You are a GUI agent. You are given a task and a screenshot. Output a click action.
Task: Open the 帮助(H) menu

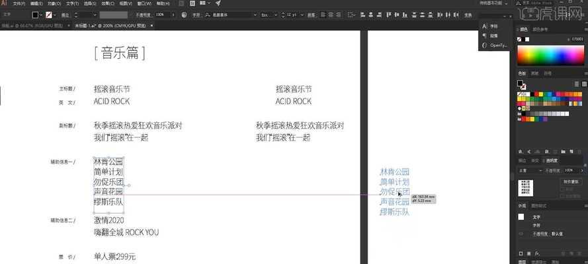tap(163, 3)
